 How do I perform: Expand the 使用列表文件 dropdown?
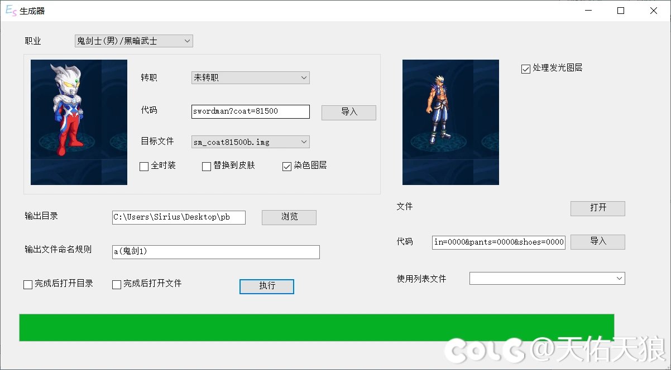point(547,278)
